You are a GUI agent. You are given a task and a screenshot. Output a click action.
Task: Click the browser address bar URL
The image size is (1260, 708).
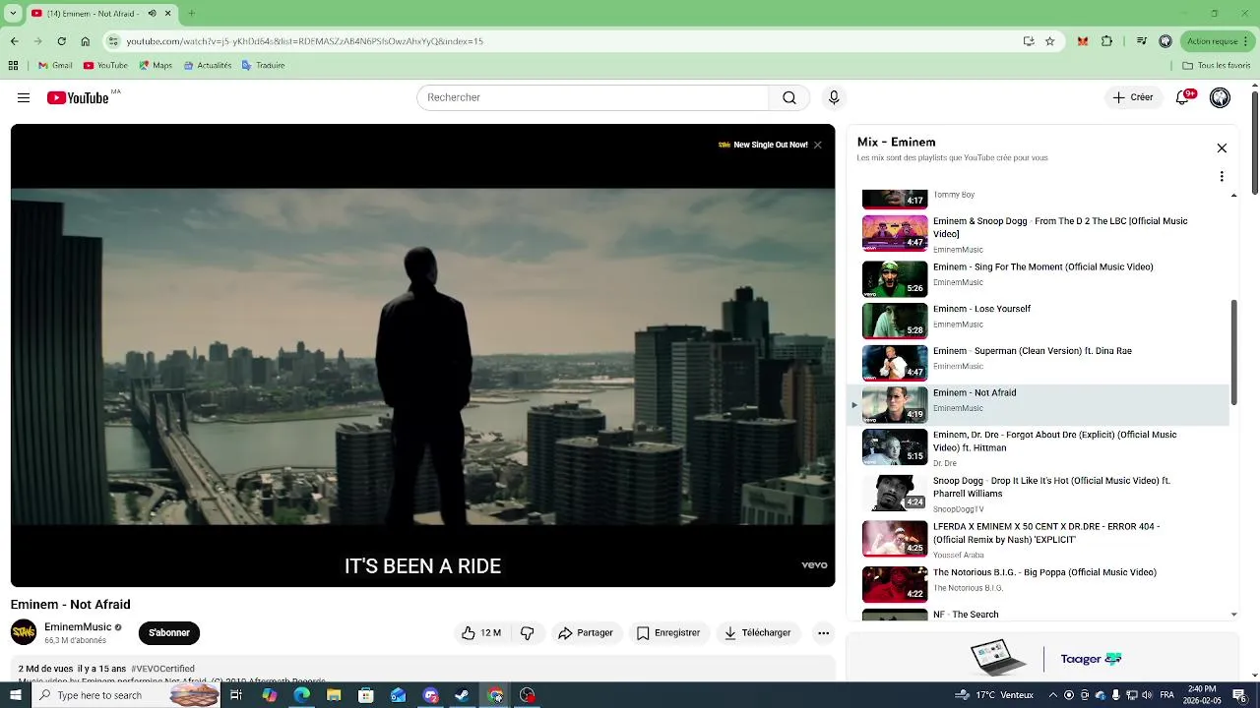(305, 41)
